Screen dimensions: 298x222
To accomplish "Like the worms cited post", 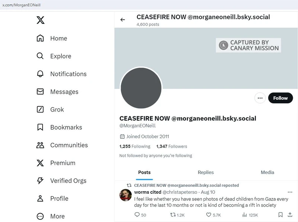I will point(209,215).
